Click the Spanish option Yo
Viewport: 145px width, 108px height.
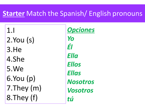pyautogui.click(x=71, y=39)
